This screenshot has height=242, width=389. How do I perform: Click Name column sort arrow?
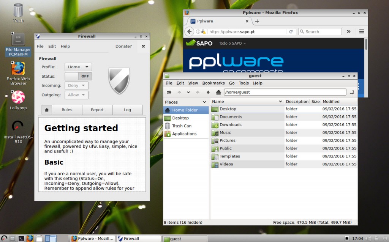(280, 102)
